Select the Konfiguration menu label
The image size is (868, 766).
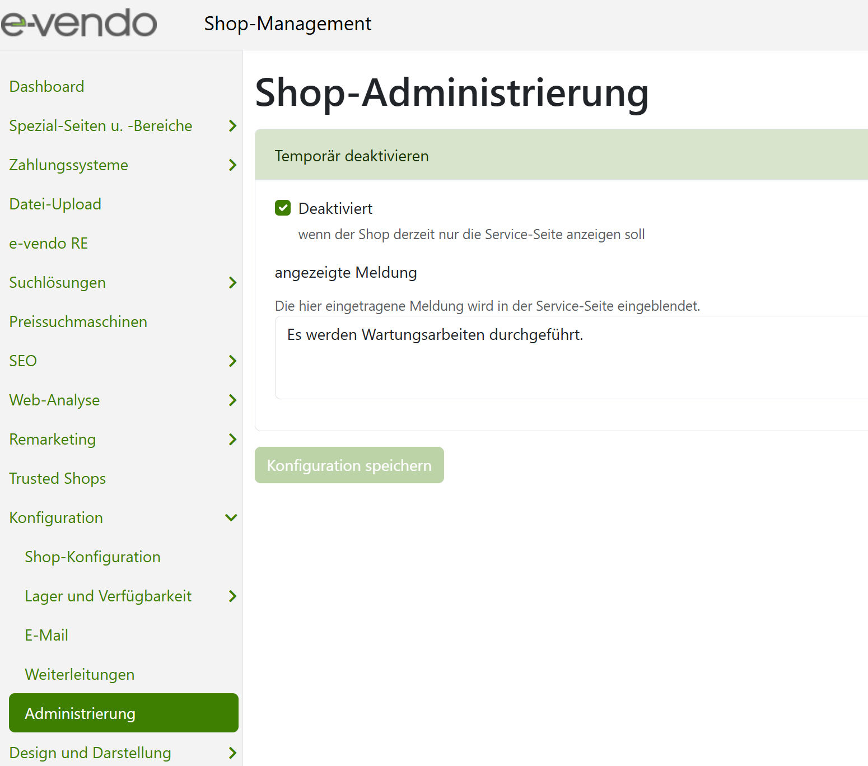pyautogui.click(x=56, y=518)
